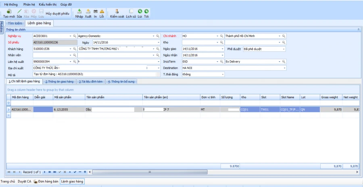This screenshot has width=363, height=187.
Task: Switch to 4.Thông tin bổ sung tab
Action: tap(121, 81)
